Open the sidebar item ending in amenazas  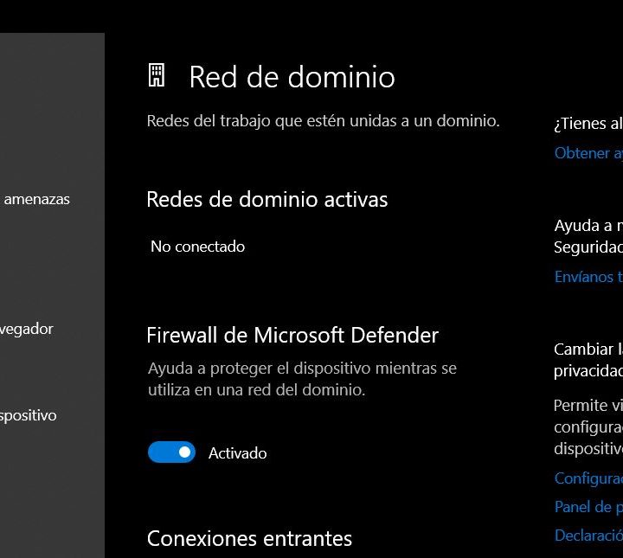(x=36, y=199)
